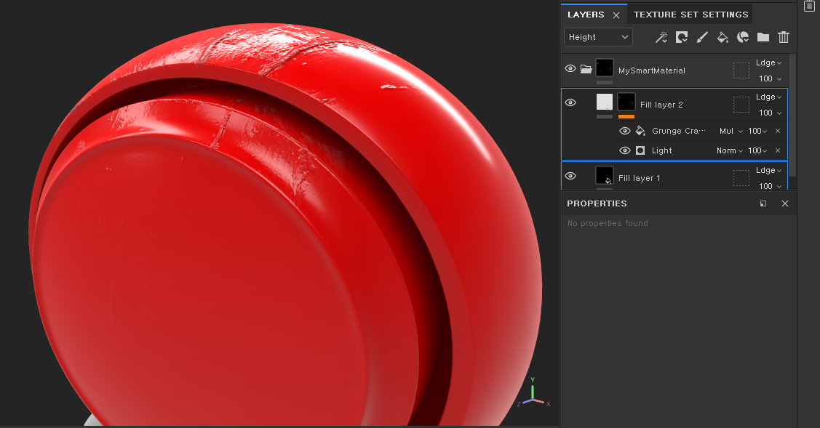
Task: Remove the Light effect
Action: click(778, 150)
